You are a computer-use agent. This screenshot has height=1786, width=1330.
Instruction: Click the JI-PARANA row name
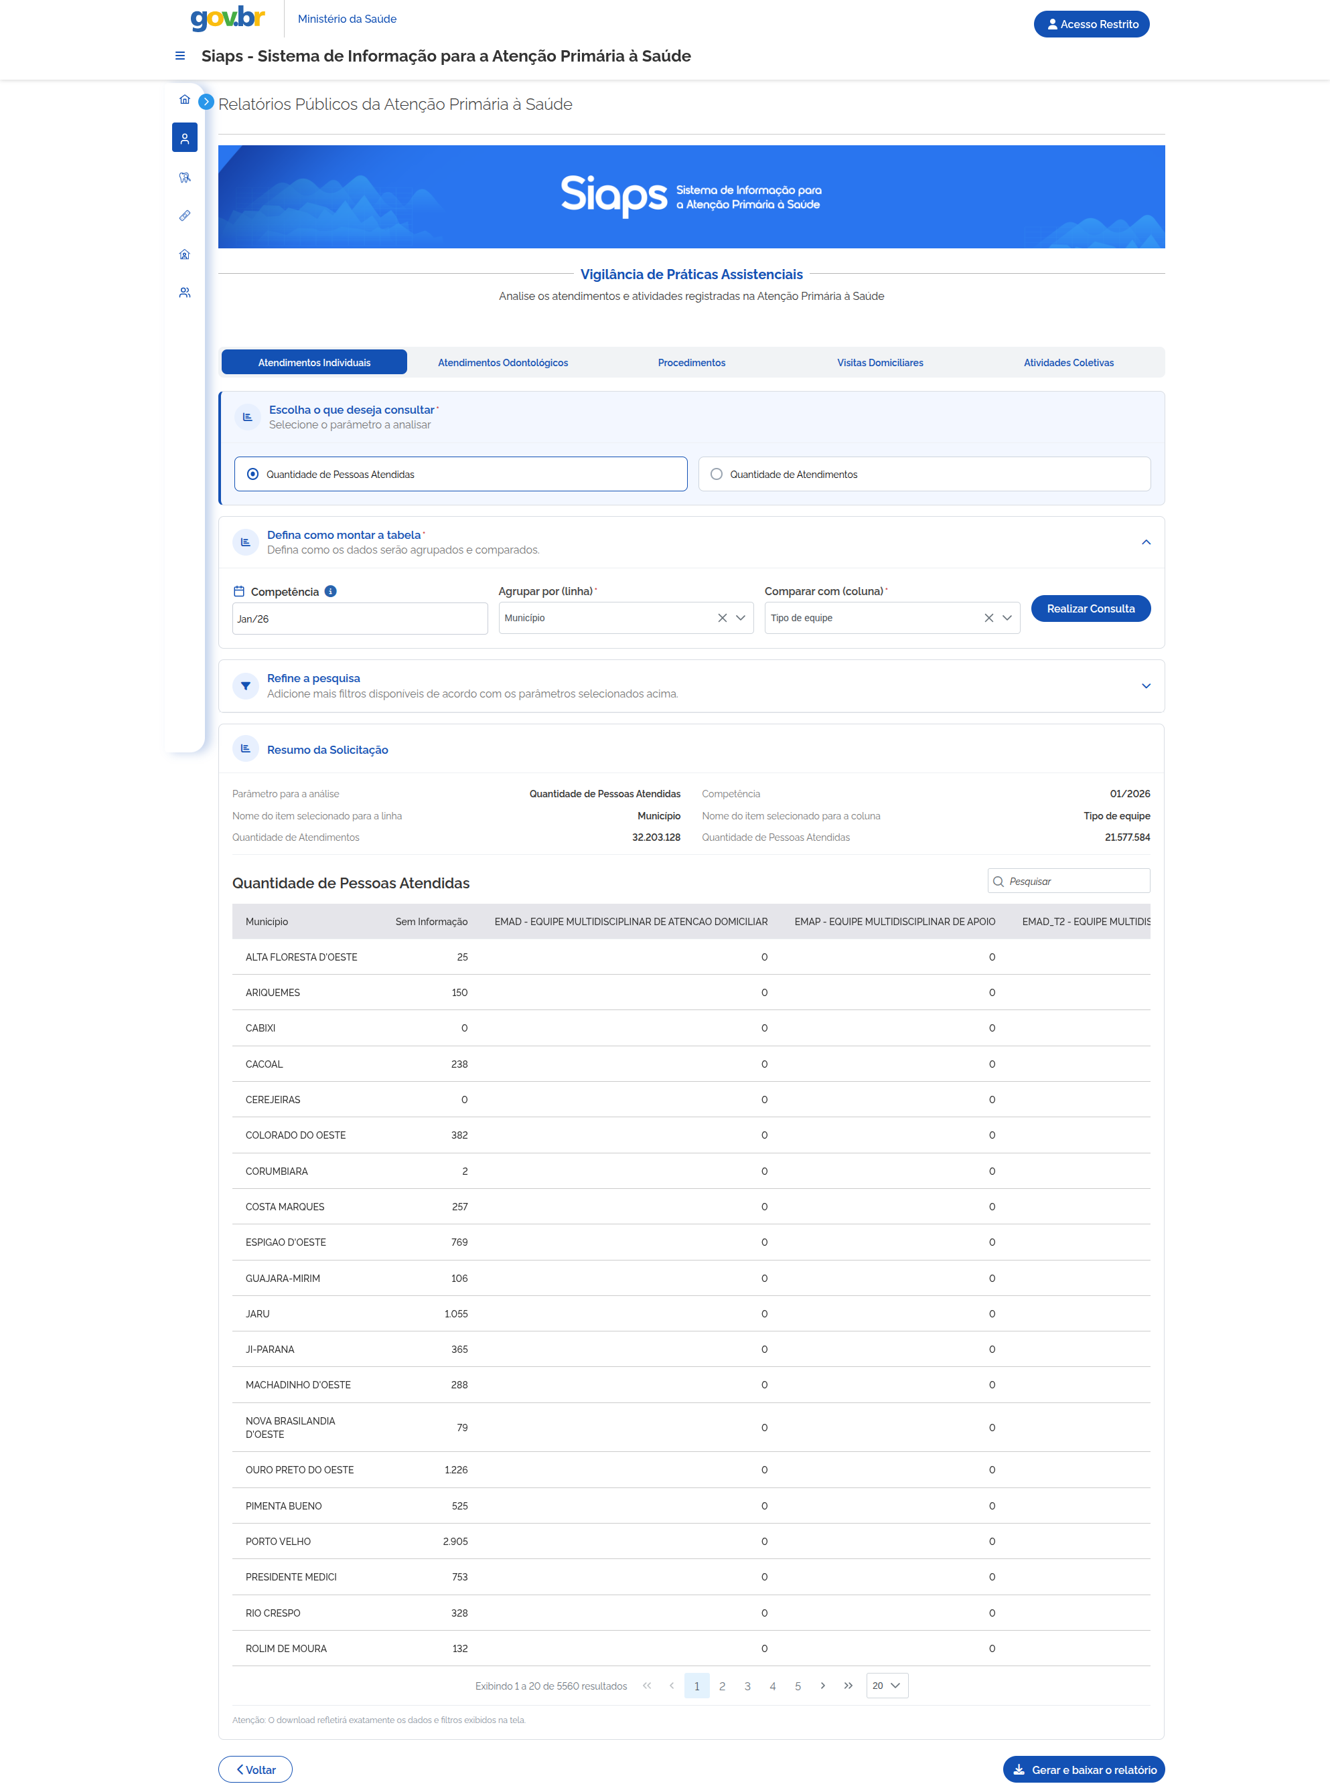click(x=270, y=1350)
